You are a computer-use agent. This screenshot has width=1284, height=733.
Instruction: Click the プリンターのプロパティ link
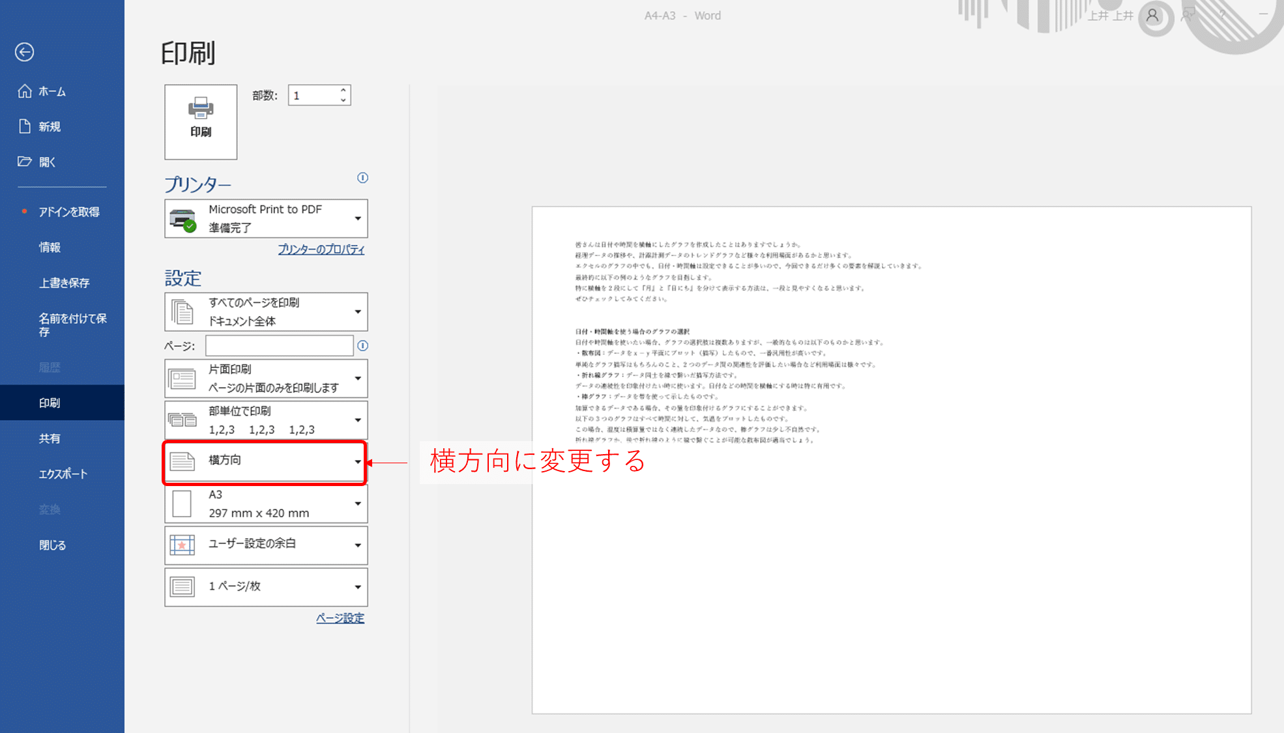(321, 249)
